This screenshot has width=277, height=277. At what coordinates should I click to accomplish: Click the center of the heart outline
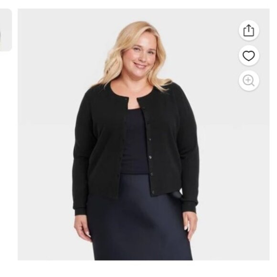click(x=249, y=56)
